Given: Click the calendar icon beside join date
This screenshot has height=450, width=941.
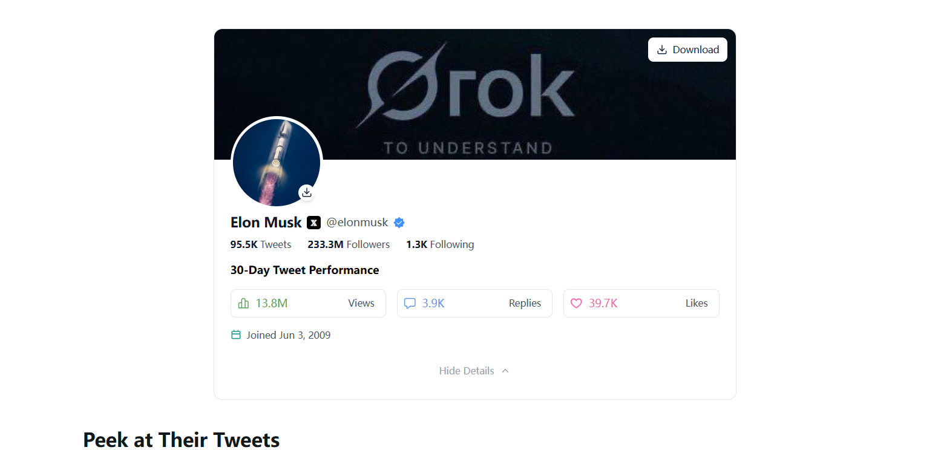Looking at the screenshot, I should click(x=236, y=335).
